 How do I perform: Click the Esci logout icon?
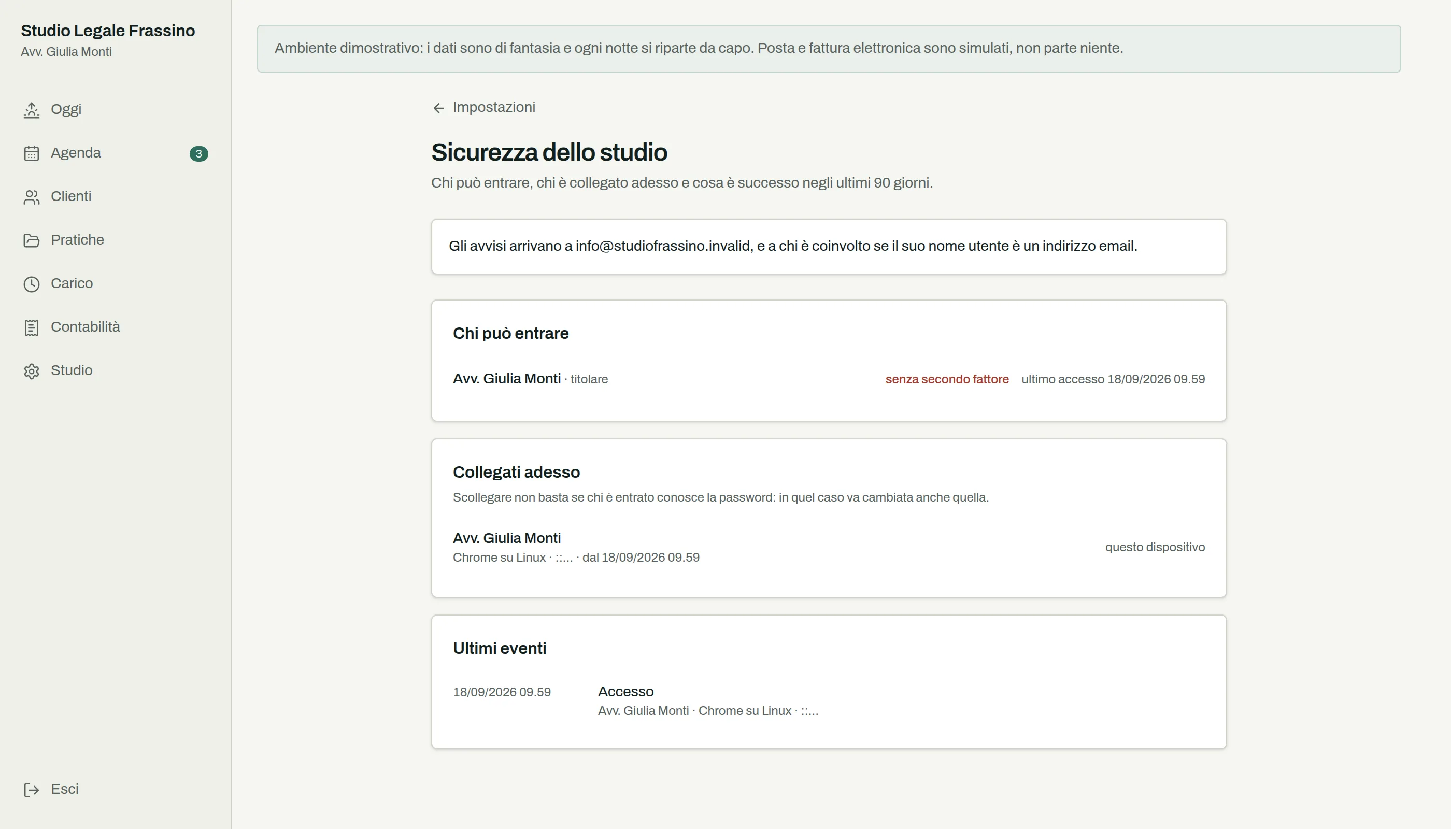click(x=31, y=790)
